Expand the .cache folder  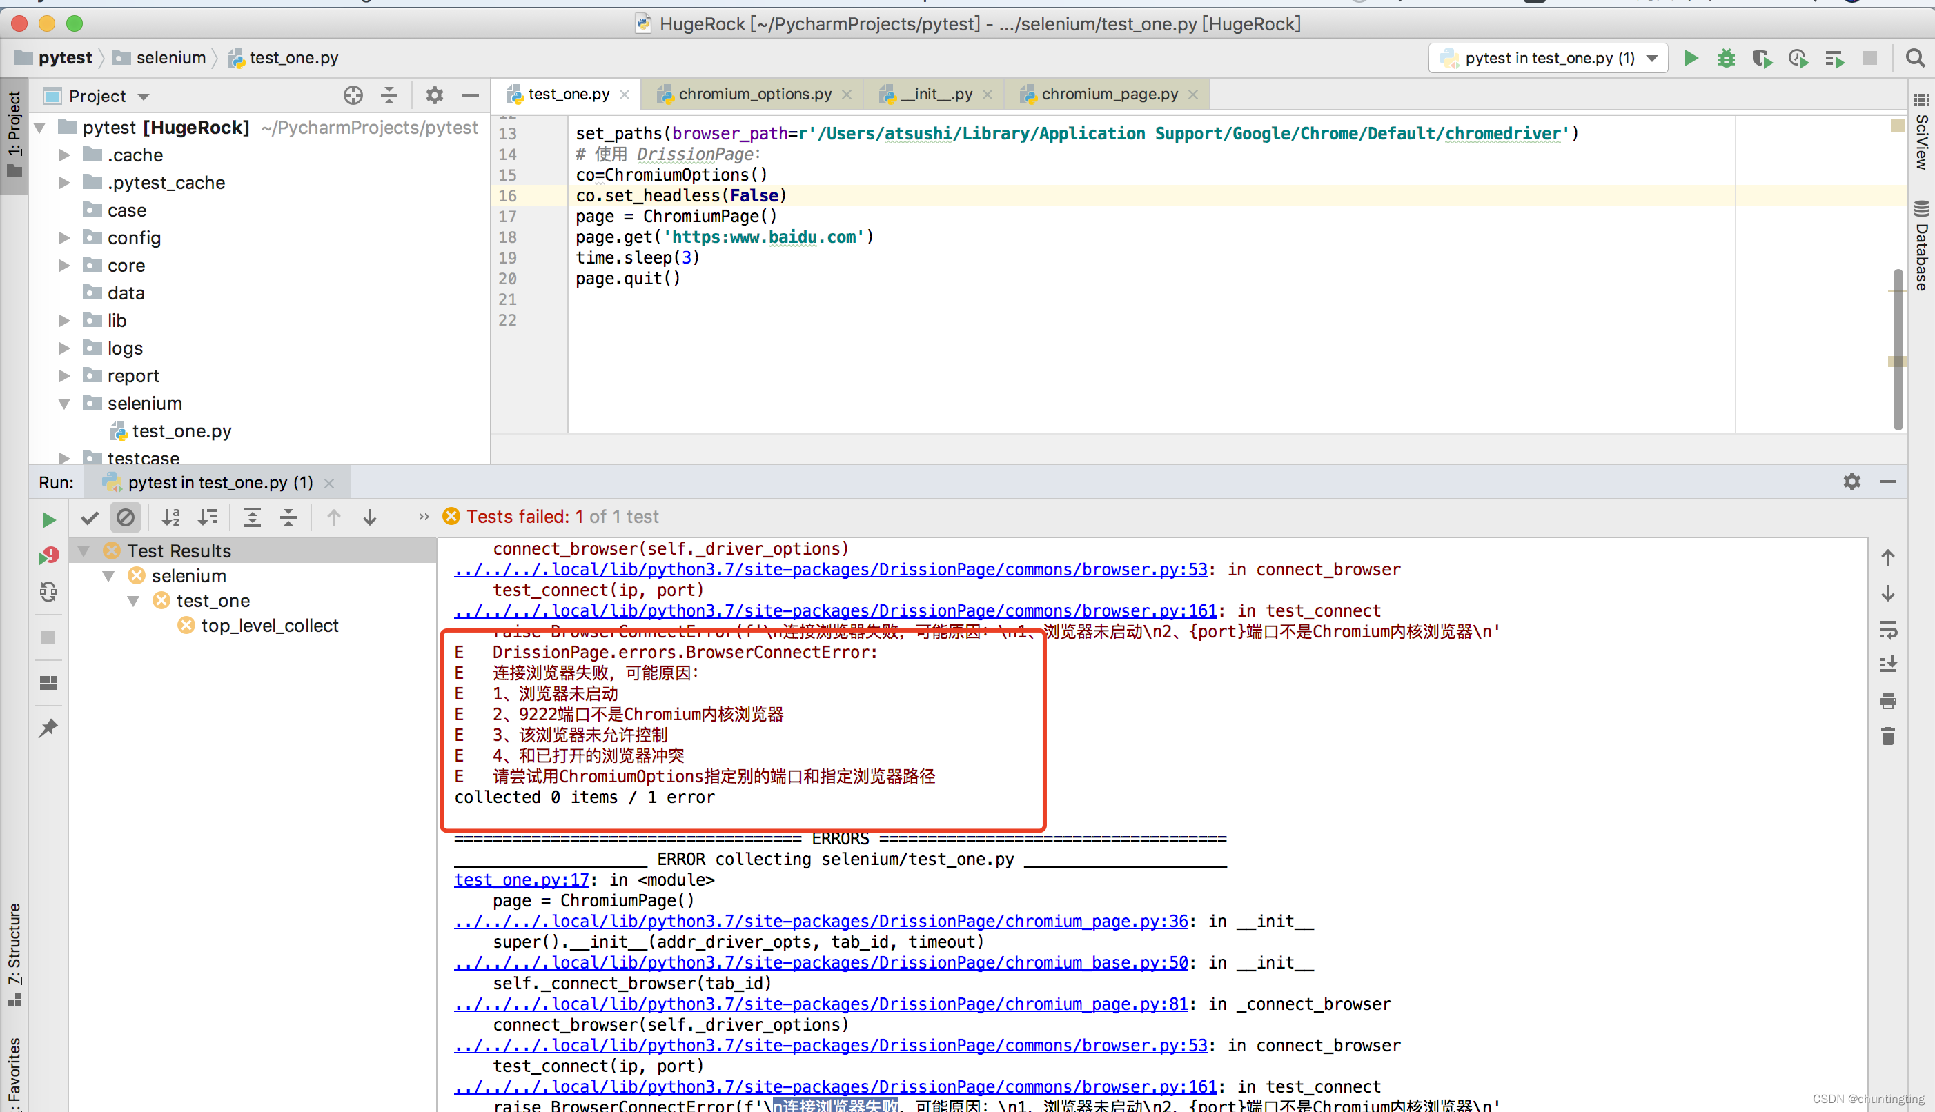click(65, 155)
